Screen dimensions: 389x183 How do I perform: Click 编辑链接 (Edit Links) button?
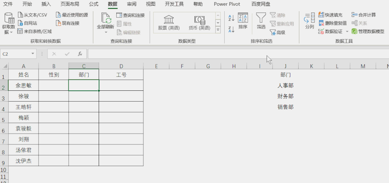[x=129, y=32]
